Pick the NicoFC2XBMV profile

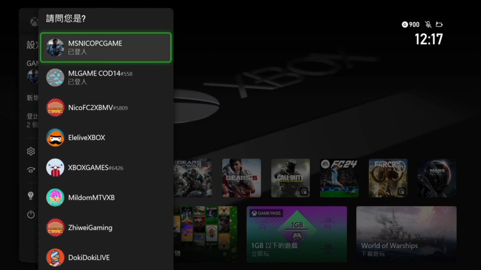[106, 107]
